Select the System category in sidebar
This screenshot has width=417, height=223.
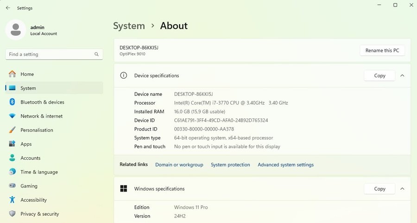(x=28, y=88)
